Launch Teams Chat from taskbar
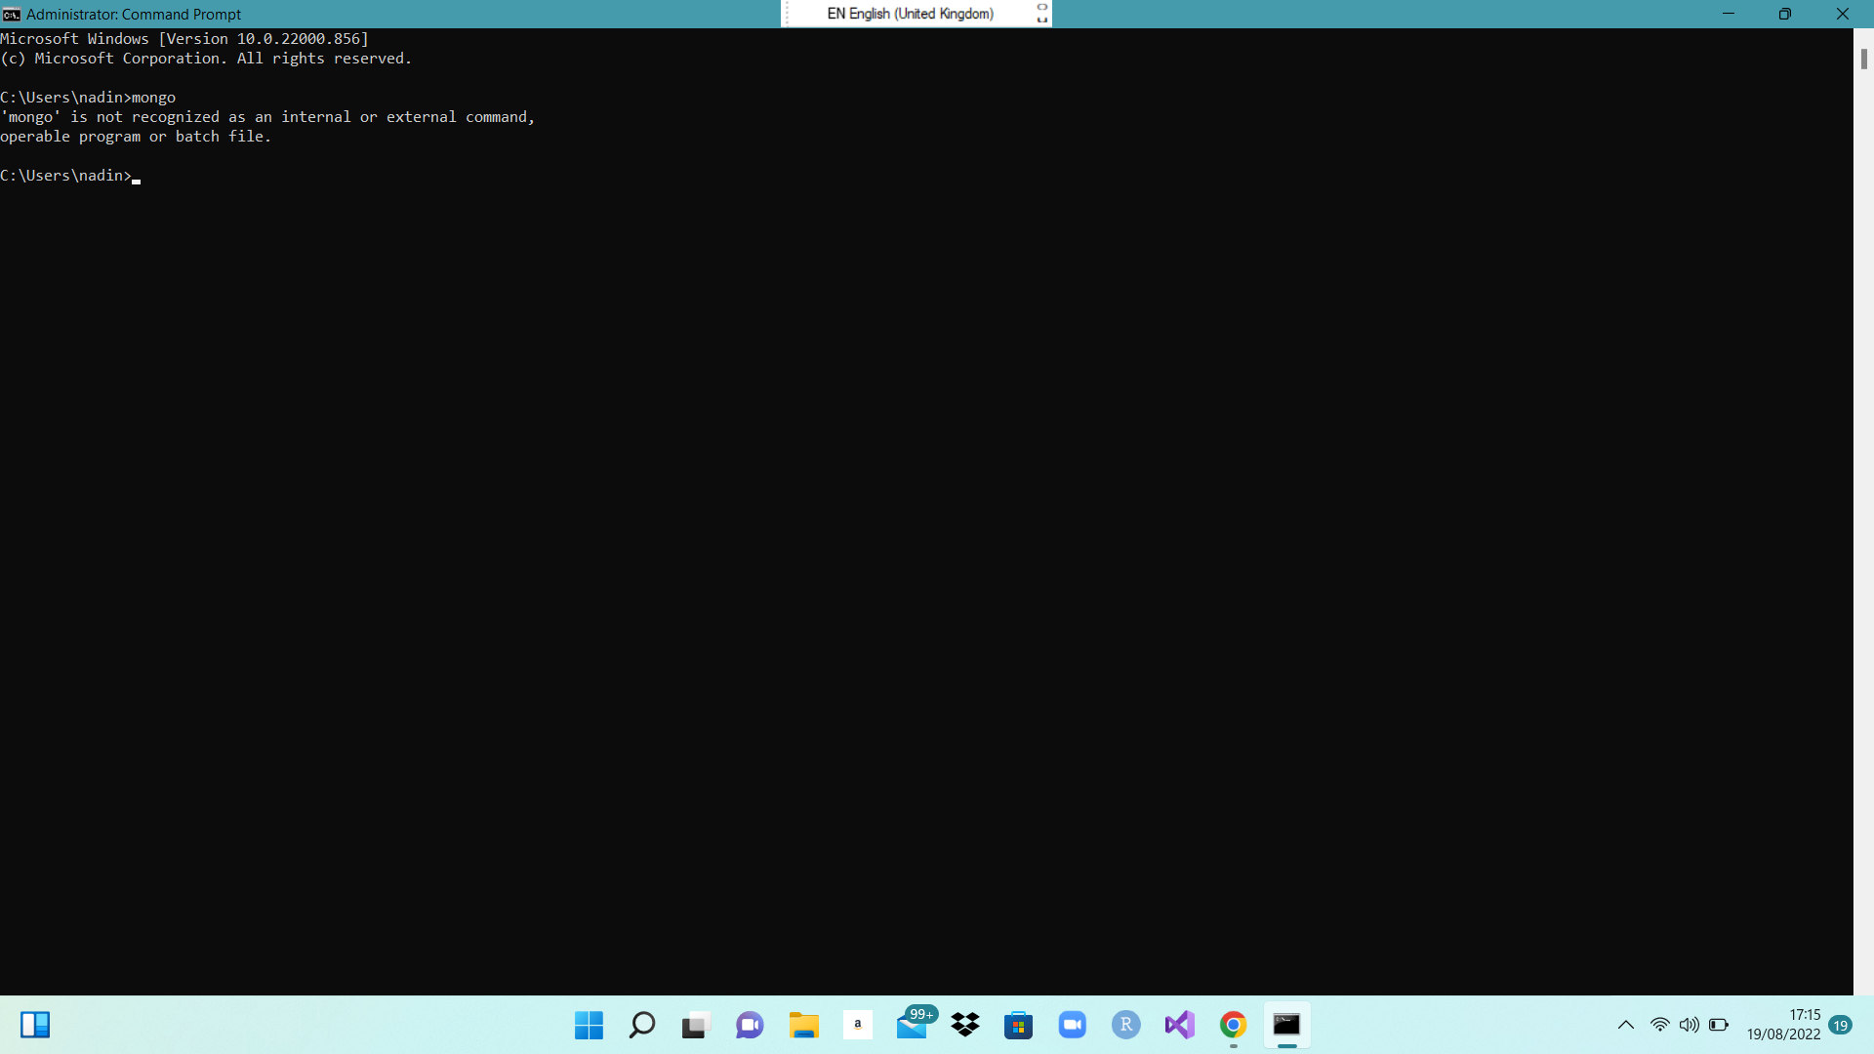The width and height of the screenshot is (1874, 1054). pos(750,1025)
